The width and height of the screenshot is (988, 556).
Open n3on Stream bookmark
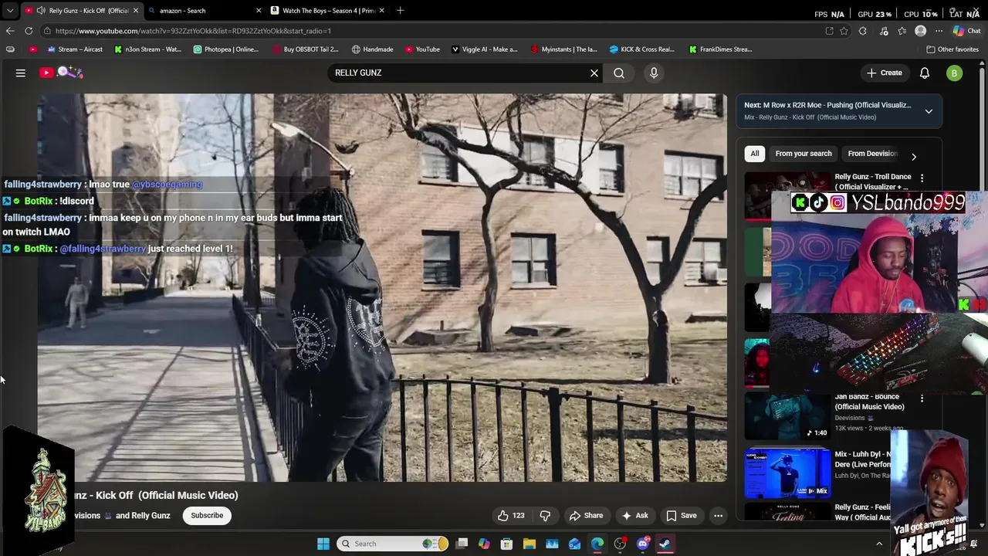(147, 49)
